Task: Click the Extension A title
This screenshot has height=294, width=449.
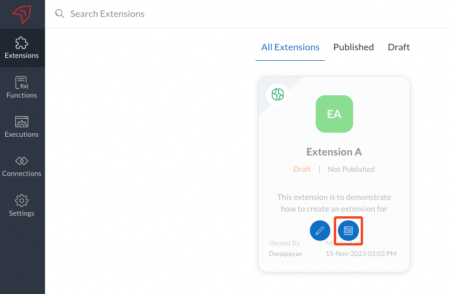Action: click(334, 152)
